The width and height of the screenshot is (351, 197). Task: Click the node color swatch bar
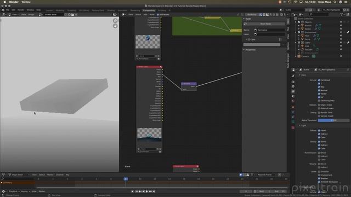point(262,45)
